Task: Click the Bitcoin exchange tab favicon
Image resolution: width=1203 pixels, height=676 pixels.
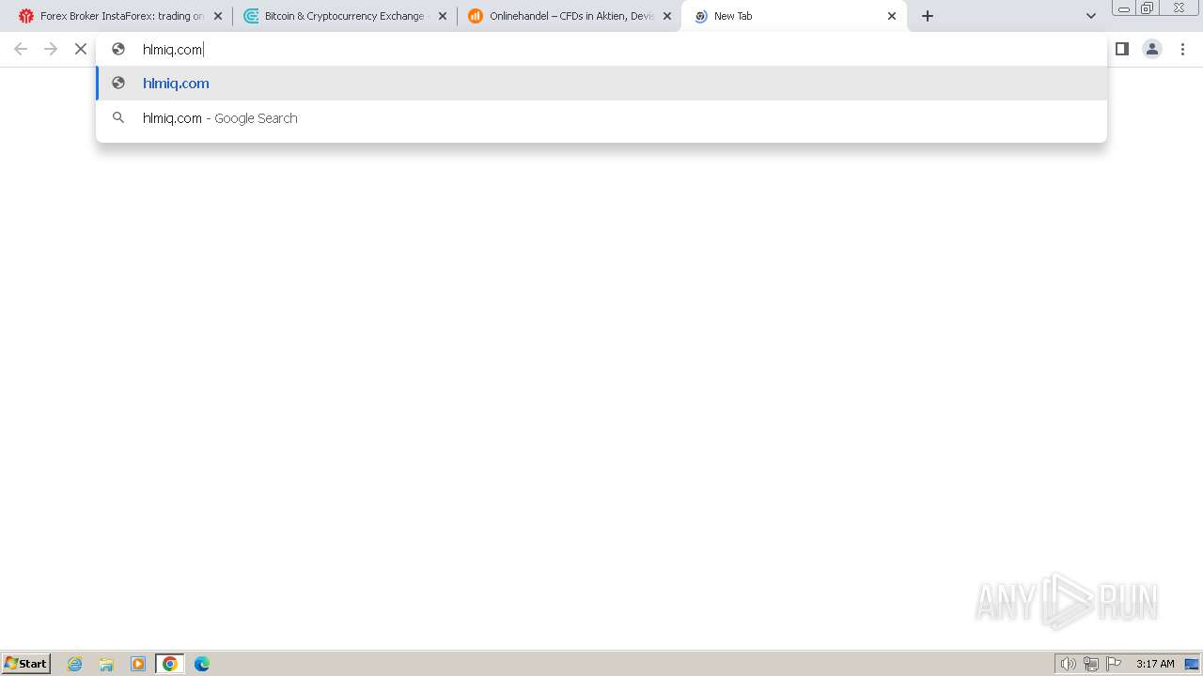Action: point(251,16)
